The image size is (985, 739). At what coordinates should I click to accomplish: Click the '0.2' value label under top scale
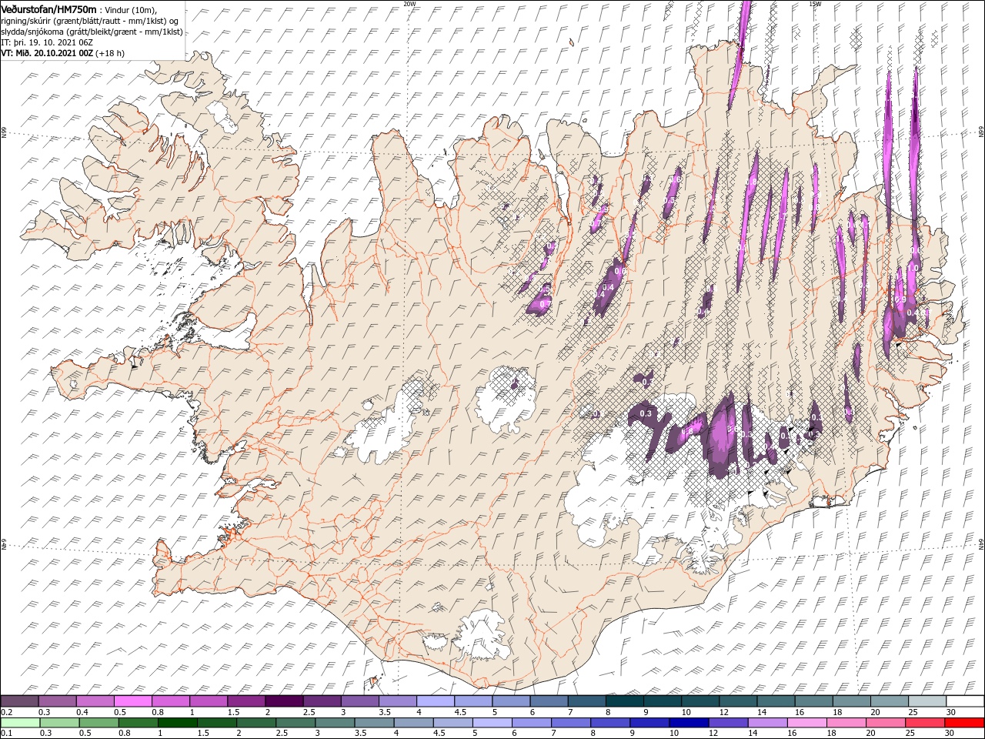5,712
